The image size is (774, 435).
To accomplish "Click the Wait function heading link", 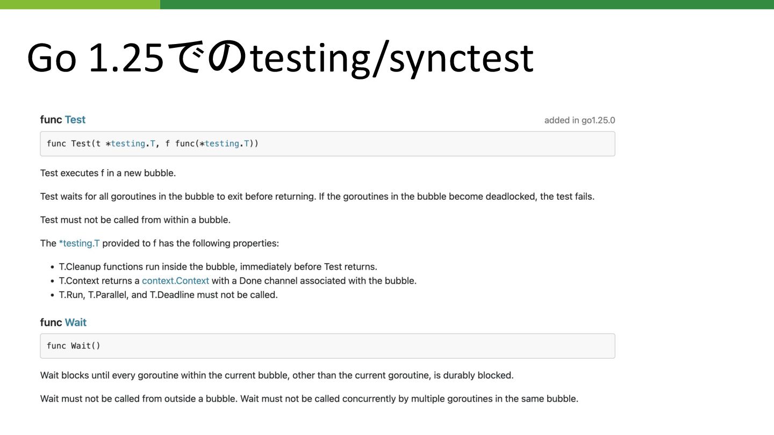I will tap(76, 322).
